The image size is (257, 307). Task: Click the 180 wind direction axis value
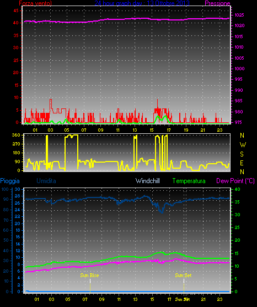(16, 153)
